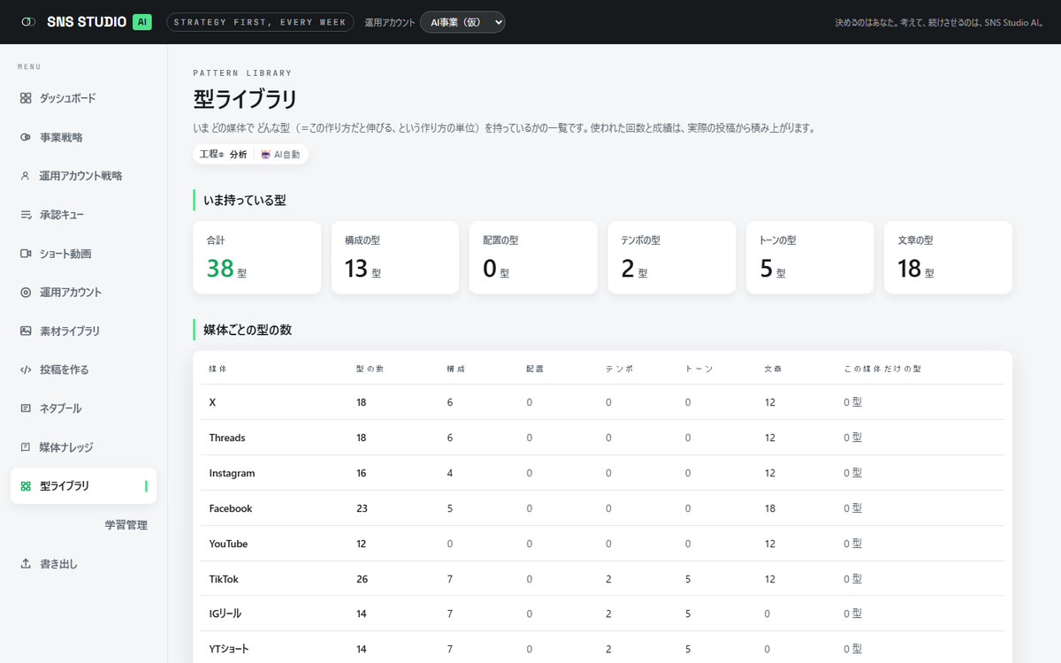Open the 学習管理 submenu item
The image size is (1061, 663).
pos(126,525)
